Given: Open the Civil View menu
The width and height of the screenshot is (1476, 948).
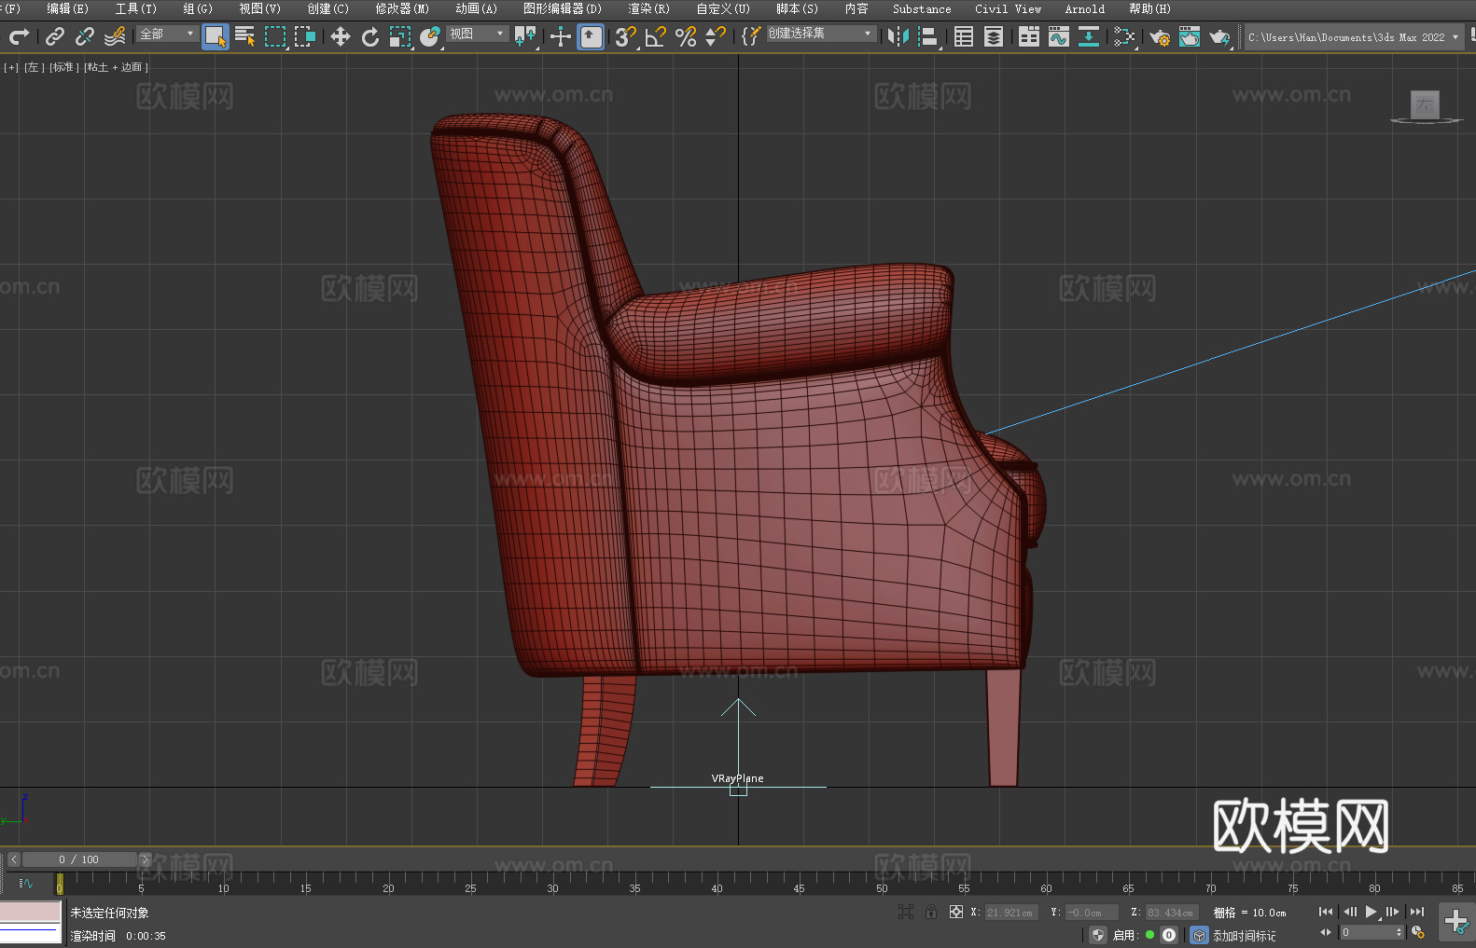Looking at the screenshot, I should (1008, 8).
